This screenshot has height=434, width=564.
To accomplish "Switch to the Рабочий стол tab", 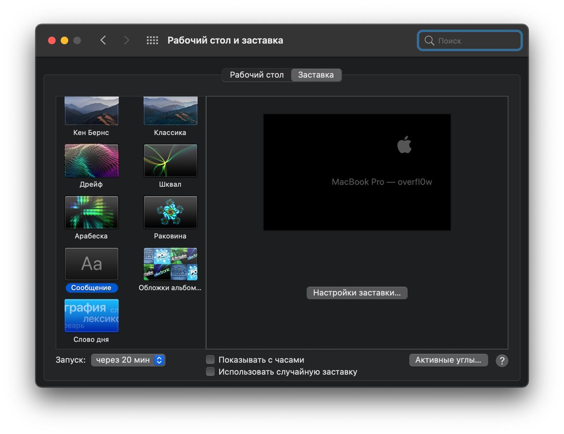I will (256, 75).
